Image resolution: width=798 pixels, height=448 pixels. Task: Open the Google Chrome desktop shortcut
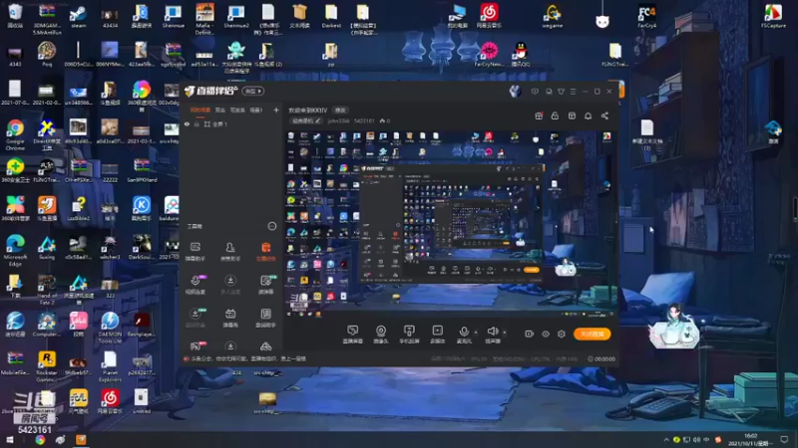pos(15,134)
